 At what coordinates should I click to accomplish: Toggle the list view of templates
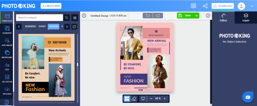(75, 18)
